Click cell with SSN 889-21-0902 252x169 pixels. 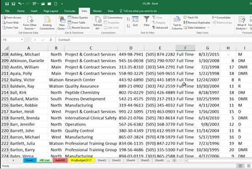[x=131, y=86]
